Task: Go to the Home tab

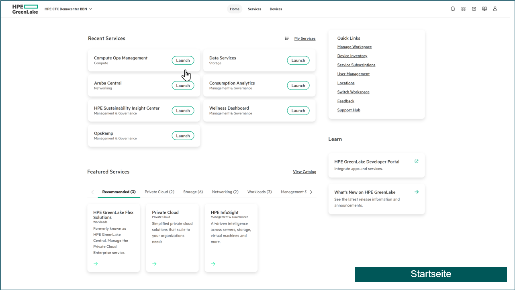Action: tap(235, 9)
